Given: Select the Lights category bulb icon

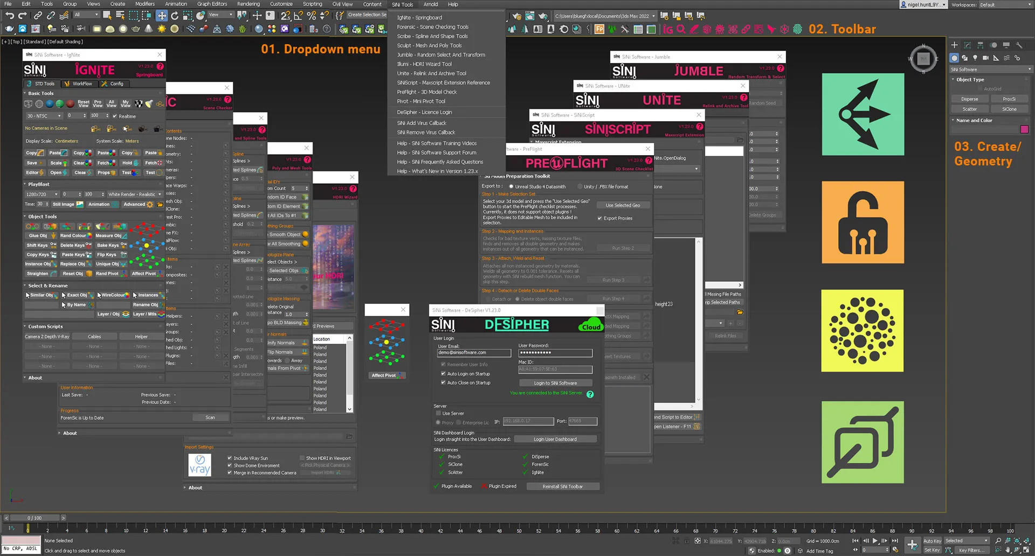Looking at the screenshot, I should coord(975,58).
